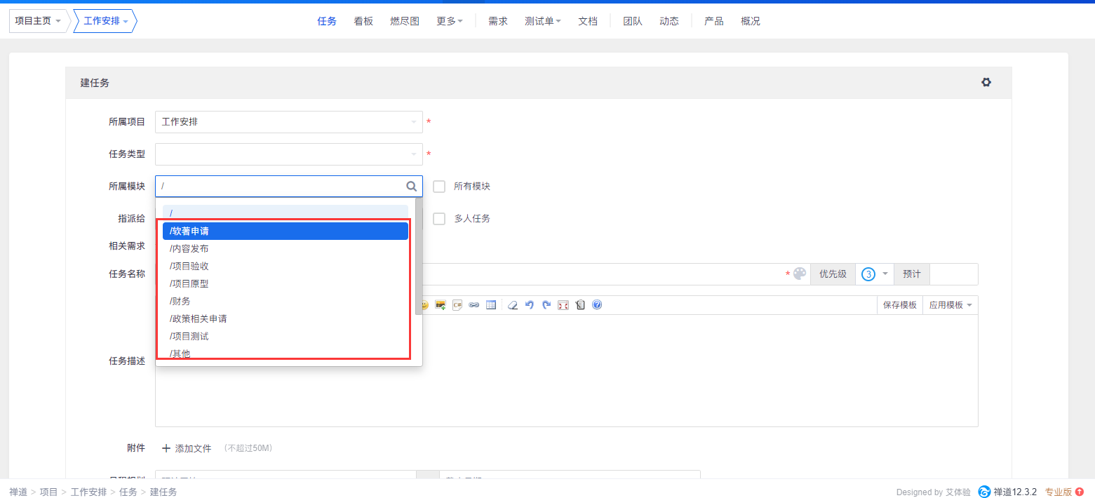Open the 所属项目 dropdown

click(x=289, y=122)
